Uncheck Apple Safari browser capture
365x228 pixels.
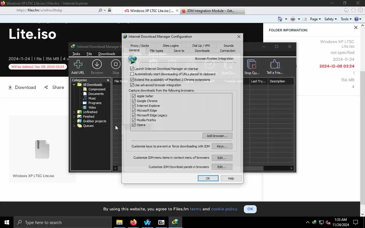[134, 96]
